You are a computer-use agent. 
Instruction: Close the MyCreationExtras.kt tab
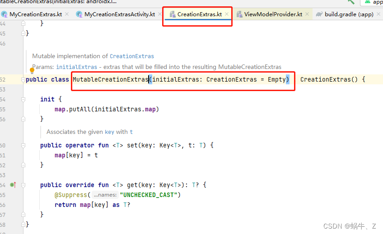67,14
